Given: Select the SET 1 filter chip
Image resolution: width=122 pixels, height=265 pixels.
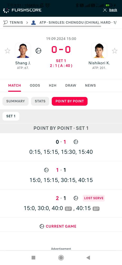Looking at the screenshot, I should point(11,116).
